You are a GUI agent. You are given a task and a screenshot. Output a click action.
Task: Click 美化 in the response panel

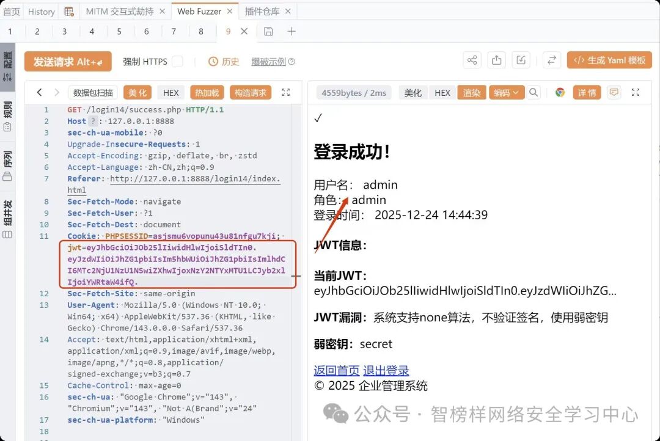pyautogui.click(x=413, y=92)
